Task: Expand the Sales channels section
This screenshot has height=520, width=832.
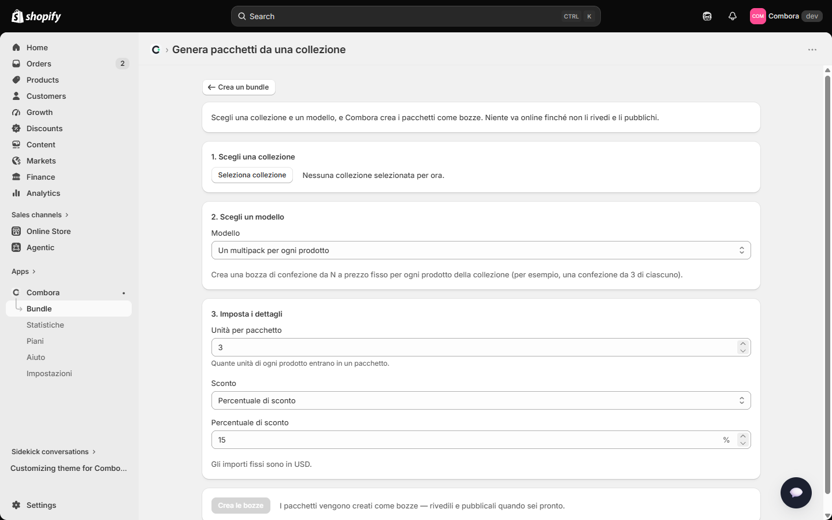Action: click(40, 215)
